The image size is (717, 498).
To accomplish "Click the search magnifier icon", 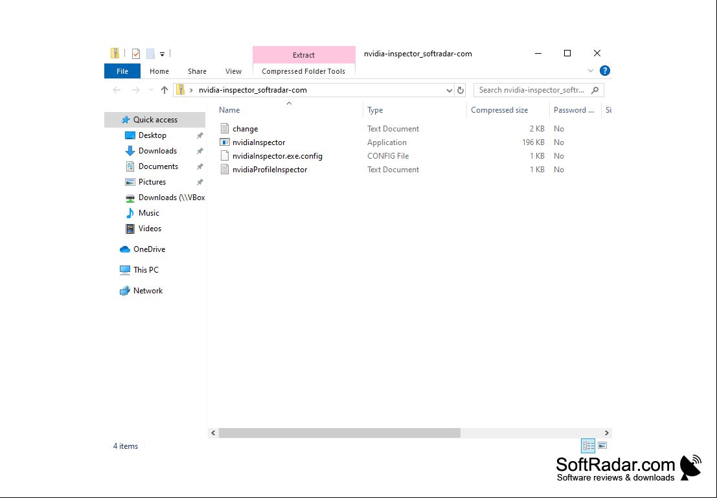I will pos(595,90).
